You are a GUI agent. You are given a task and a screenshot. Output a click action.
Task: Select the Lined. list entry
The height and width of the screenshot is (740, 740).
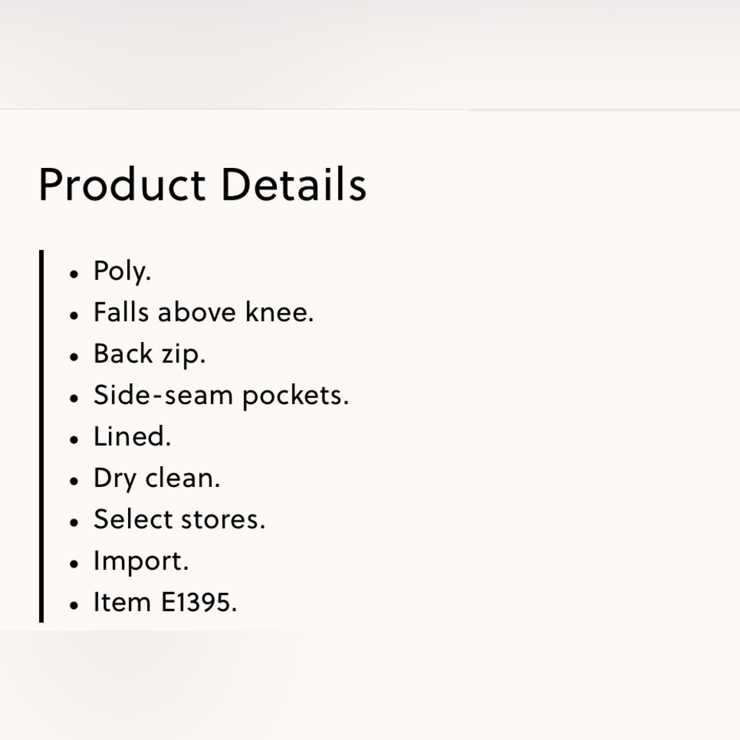point(132,437)
